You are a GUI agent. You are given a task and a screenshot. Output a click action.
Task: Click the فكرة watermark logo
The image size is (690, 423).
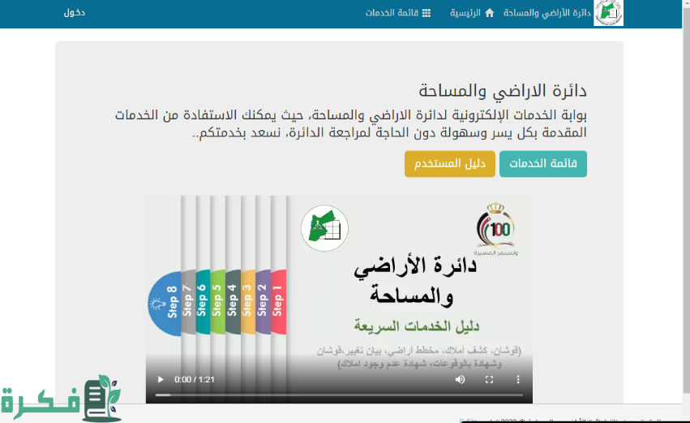61,399
